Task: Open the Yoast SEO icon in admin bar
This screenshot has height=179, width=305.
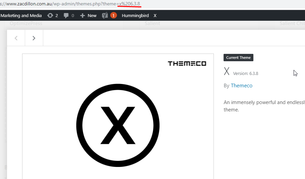Action: pos(105,15)
